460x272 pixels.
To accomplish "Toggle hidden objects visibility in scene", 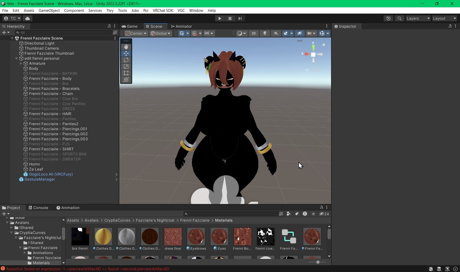I will pyautogui.click(x=300, y=33).
